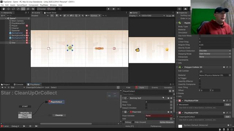Open the PlayMaker menu
Viewport: 234px width, 131px height.
[44, 5]
